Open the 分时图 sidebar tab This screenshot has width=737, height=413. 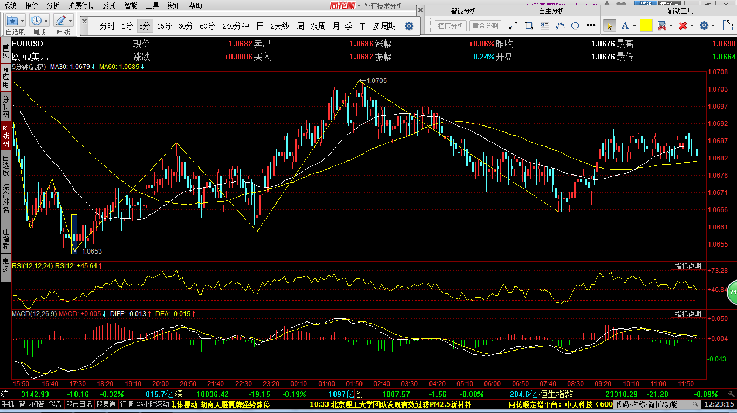(5, 108)
